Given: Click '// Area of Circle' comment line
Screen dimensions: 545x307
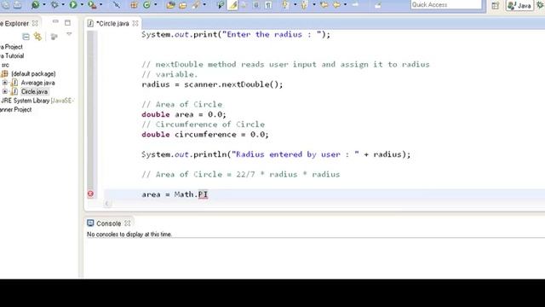Looking at the screenshot, I should 181,104.
